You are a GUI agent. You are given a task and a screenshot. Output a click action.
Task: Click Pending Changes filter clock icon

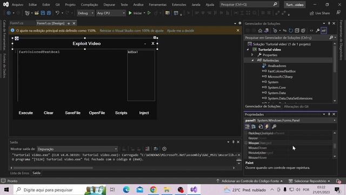[x=275, y=31]
